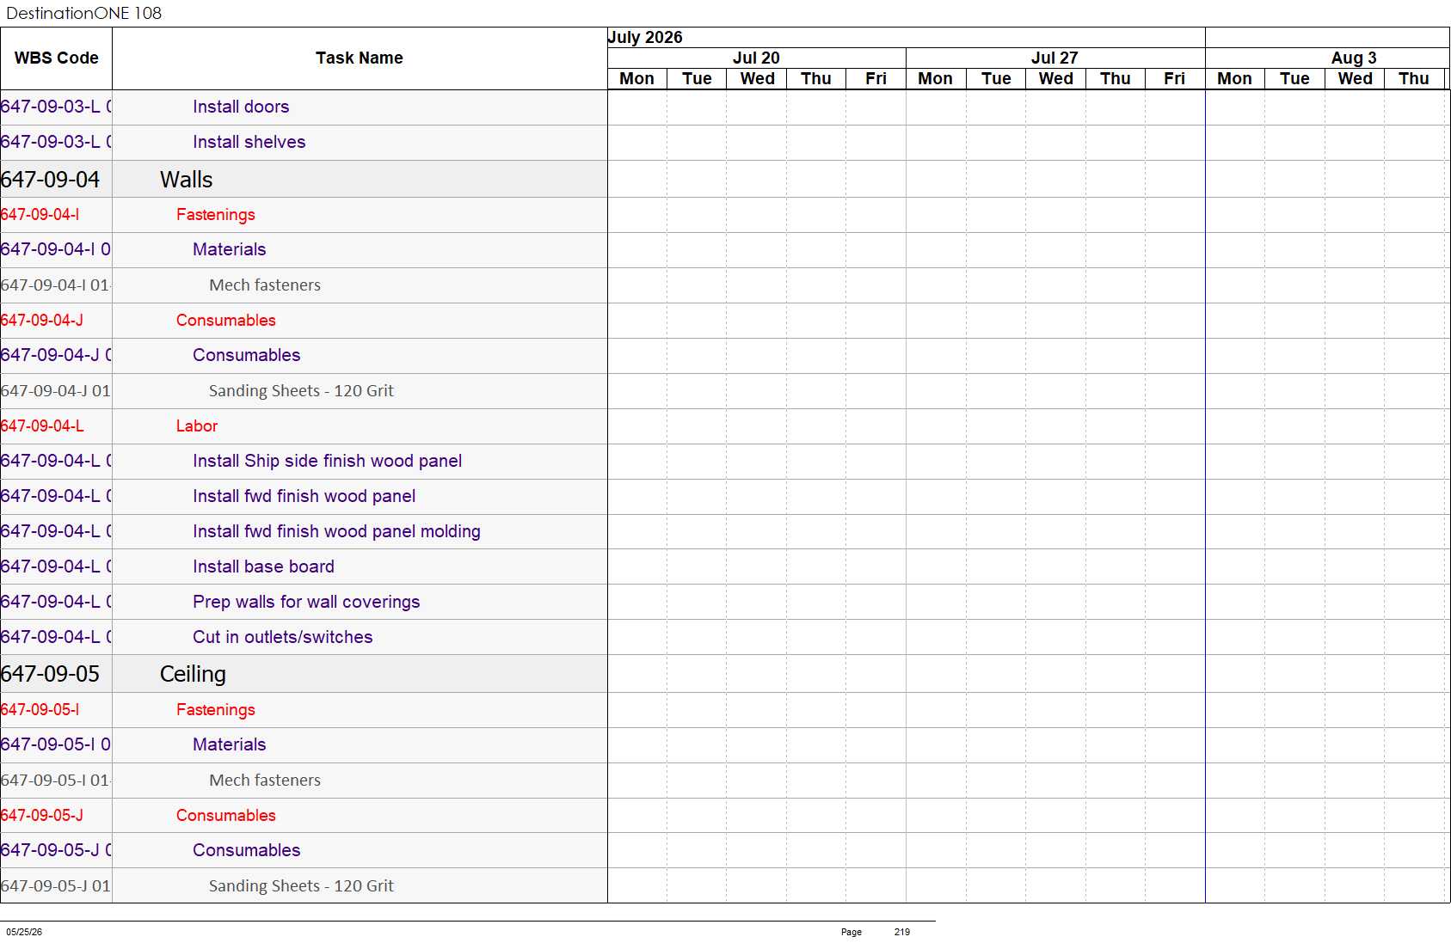The height and width of the screenshot is (943, 1451).
Task: Click Fri under the Jul 27 week
Action: 1174,78
